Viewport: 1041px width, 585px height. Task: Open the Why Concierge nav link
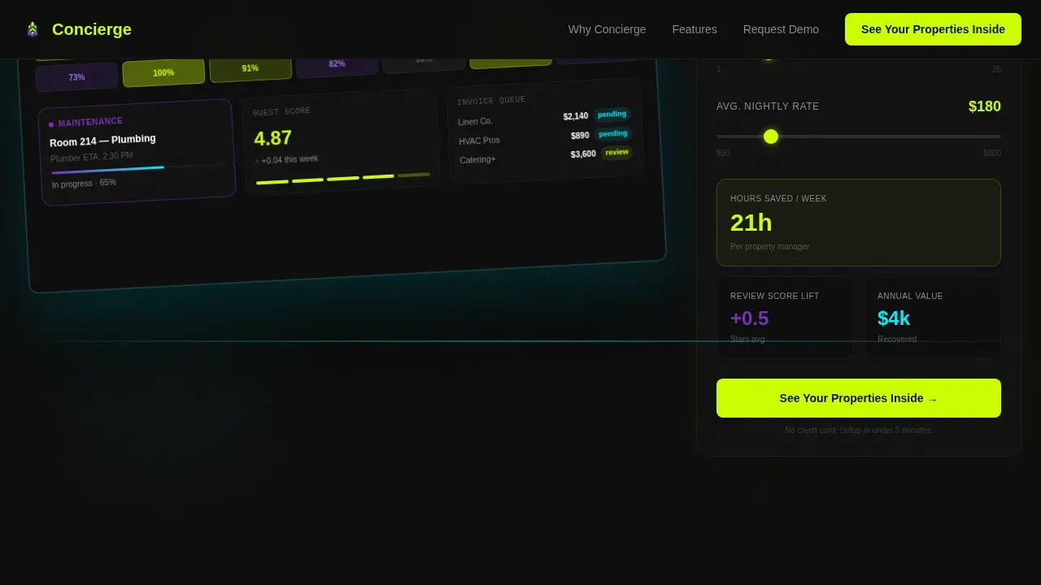607,29
